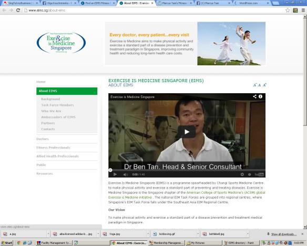Screen dimensions: 307x246
Task: Follow the American College of Sports Medicine link
Action: point(226,193)
